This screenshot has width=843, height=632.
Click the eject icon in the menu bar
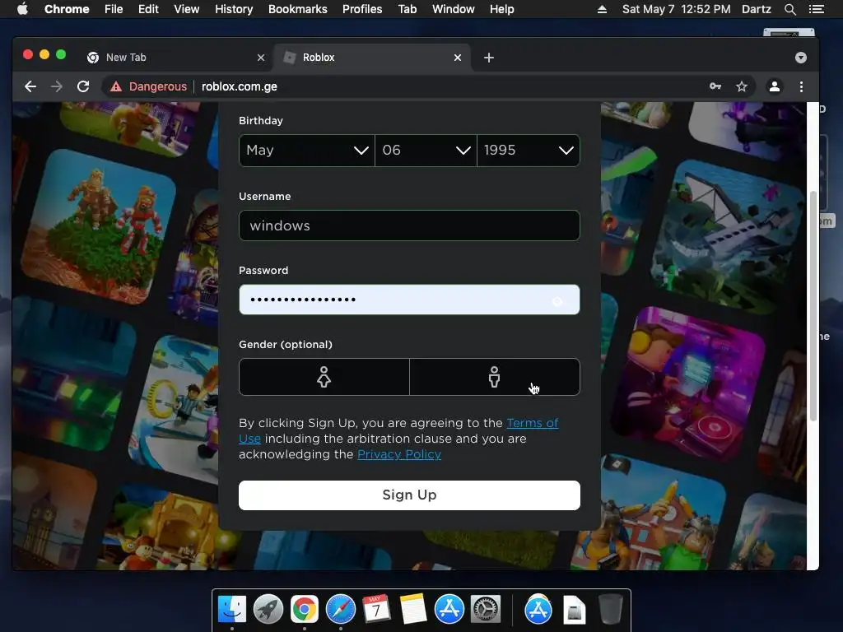pos(602,9)
